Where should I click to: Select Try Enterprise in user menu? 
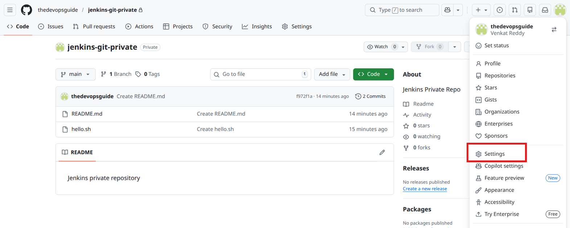click(x=518, y=214)
